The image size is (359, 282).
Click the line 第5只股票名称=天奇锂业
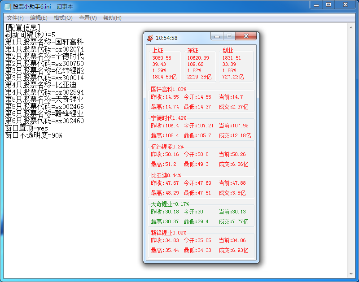click(x=44, y=99)
